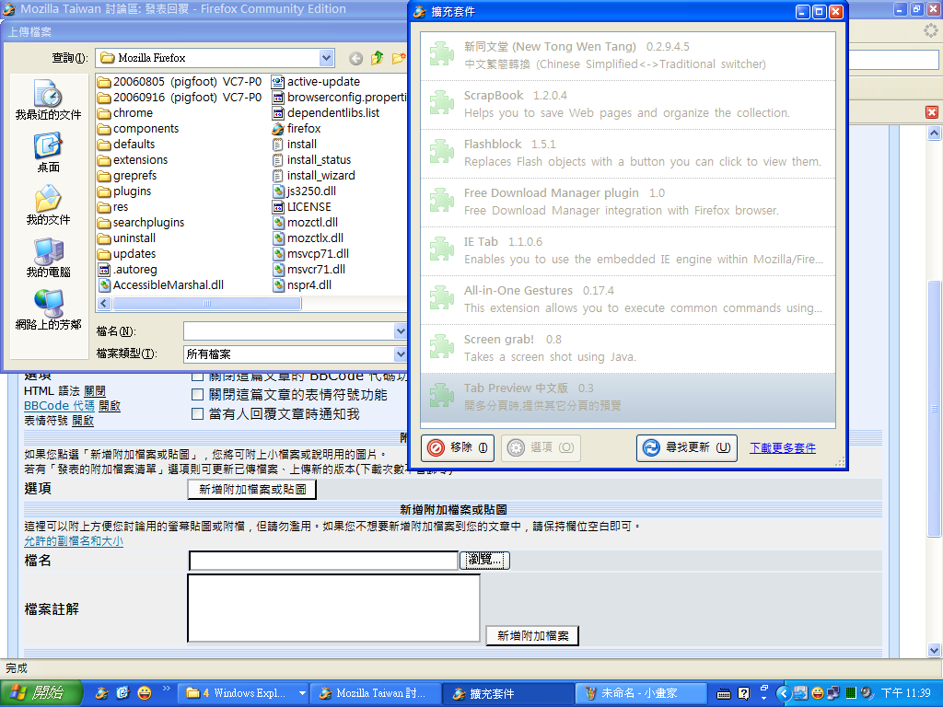Switch to the extensions taskbar window
This screenshot has height=707, width=943.
tap(509, 693)
